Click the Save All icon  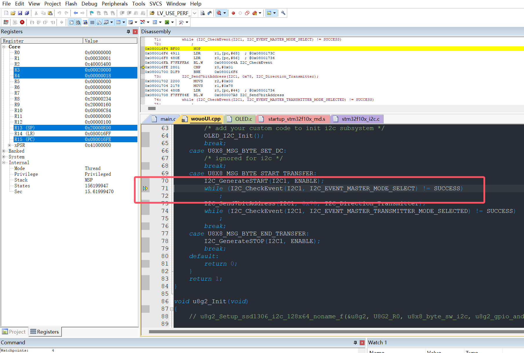tap(27, 13)
